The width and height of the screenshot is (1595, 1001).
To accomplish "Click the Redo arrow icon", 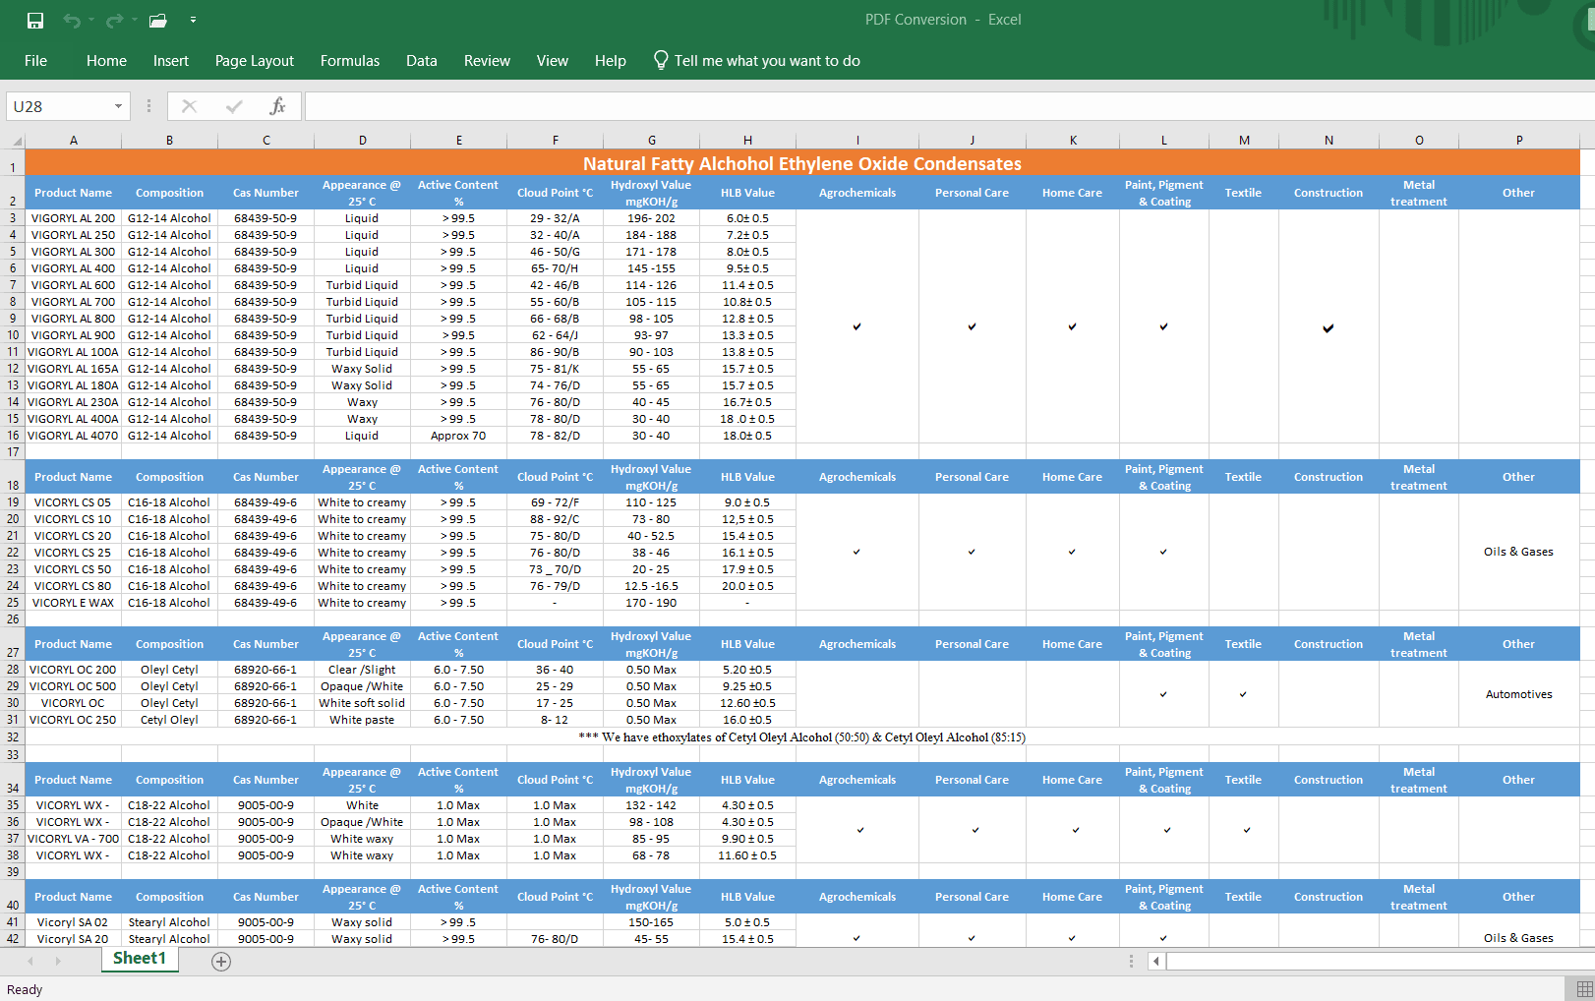I will click(x=114, y=20).
